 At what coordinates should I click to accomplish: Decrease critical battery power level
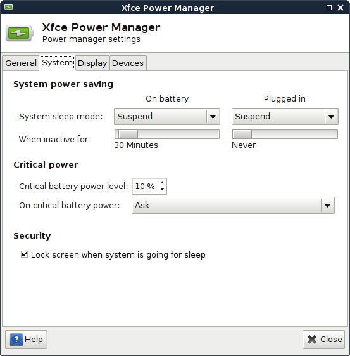tap(162, 189)
